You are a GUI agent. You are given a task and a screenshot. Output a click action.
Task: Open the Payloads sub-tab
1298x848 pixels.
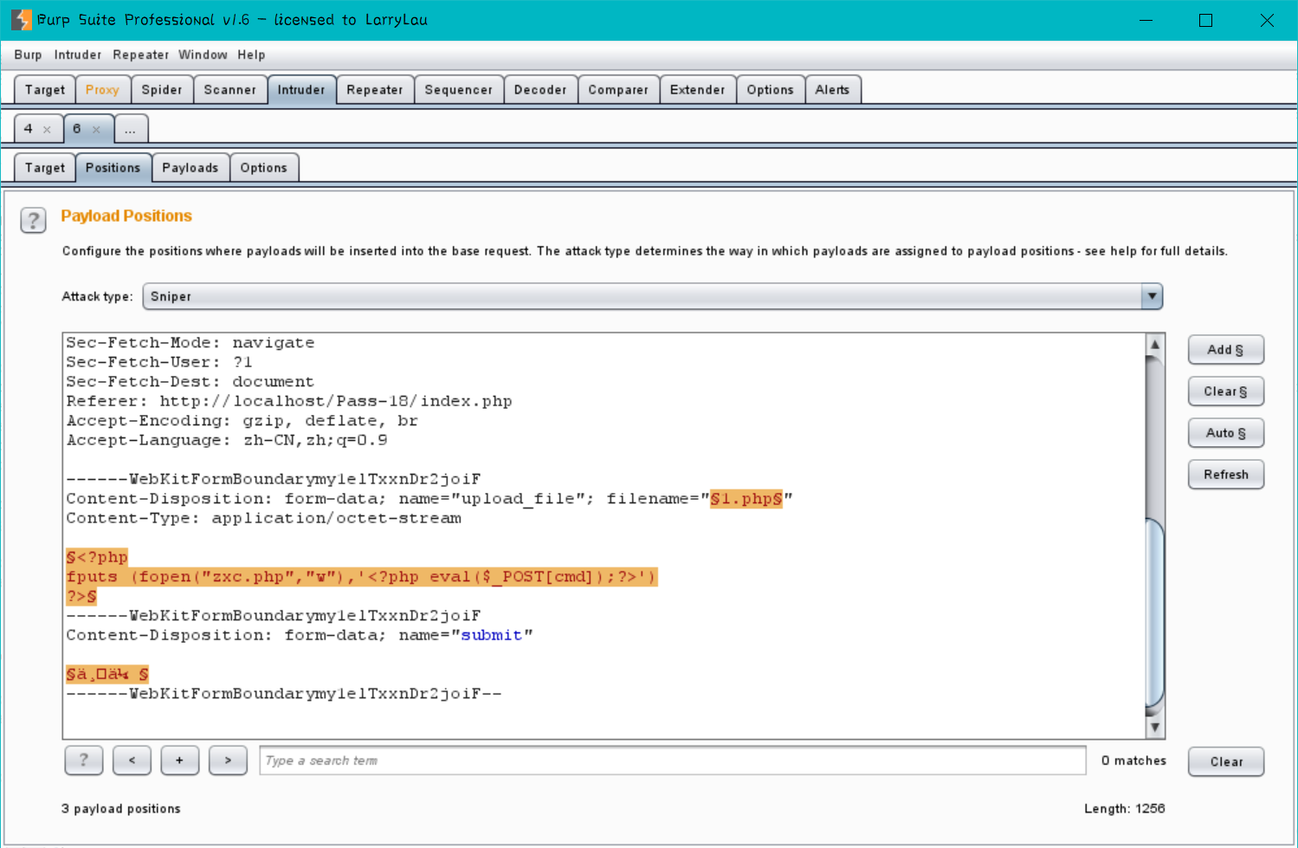191,168
